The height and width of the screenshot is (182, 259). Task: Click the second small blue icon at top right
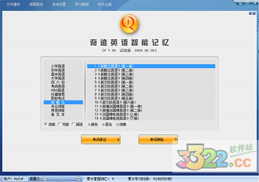254,13
